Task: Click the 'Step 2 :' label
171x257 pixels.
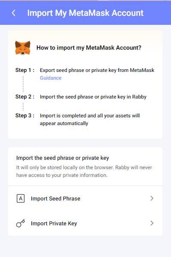Action: point(25,97)
